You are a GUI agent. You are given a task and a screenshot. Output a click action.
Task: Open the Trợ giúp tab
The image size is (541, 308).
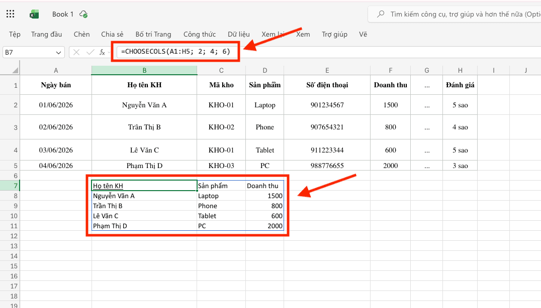[x=334, y=34]
